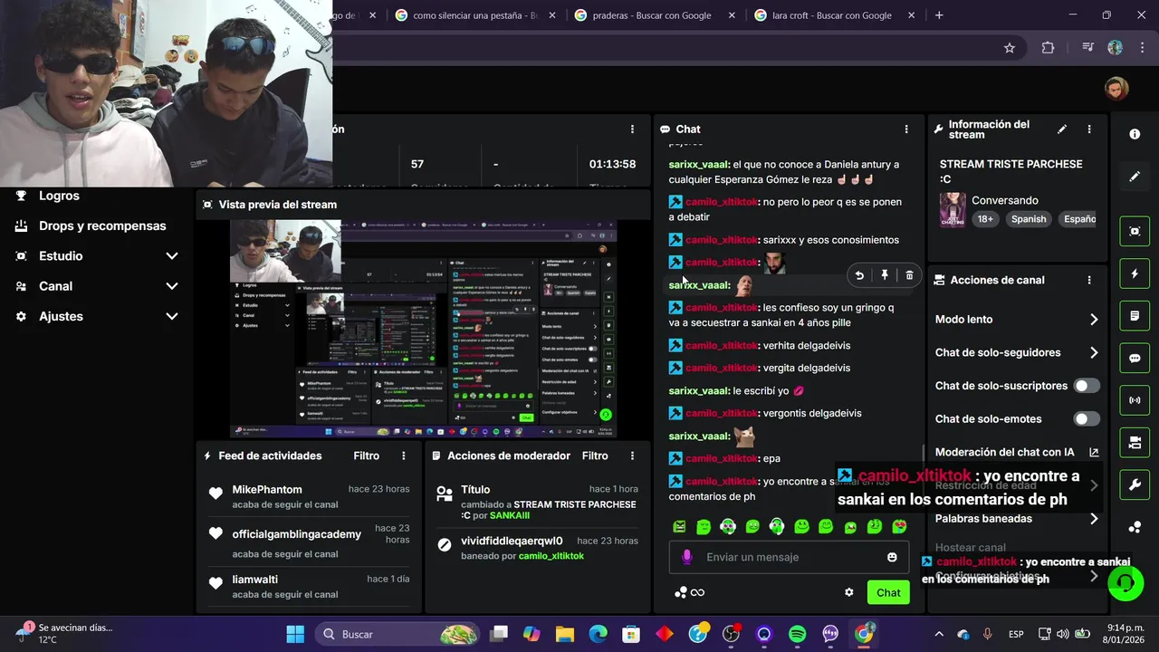Viewport: 1159px width, 652px height.
Task: Open Acciones de canal options menu
Action: coord(1089,281)
